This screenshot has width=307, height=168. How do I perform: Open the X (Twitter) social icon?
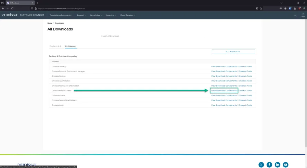(x=261, y=165)
